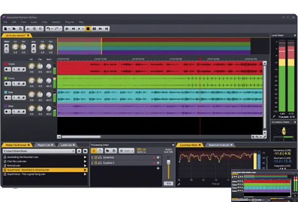Image resolution: width=298 pixels, height=202 pixels.
Task: Click the Save icon in the toolbar
Action: [21, 29]
